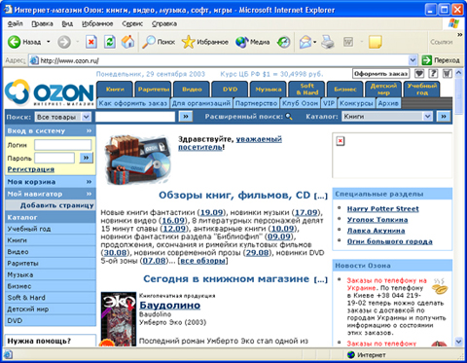Click the Forward arrow icon
This screenshot has height=363, width=467.
pyautogui.click(x=64, y=42)
